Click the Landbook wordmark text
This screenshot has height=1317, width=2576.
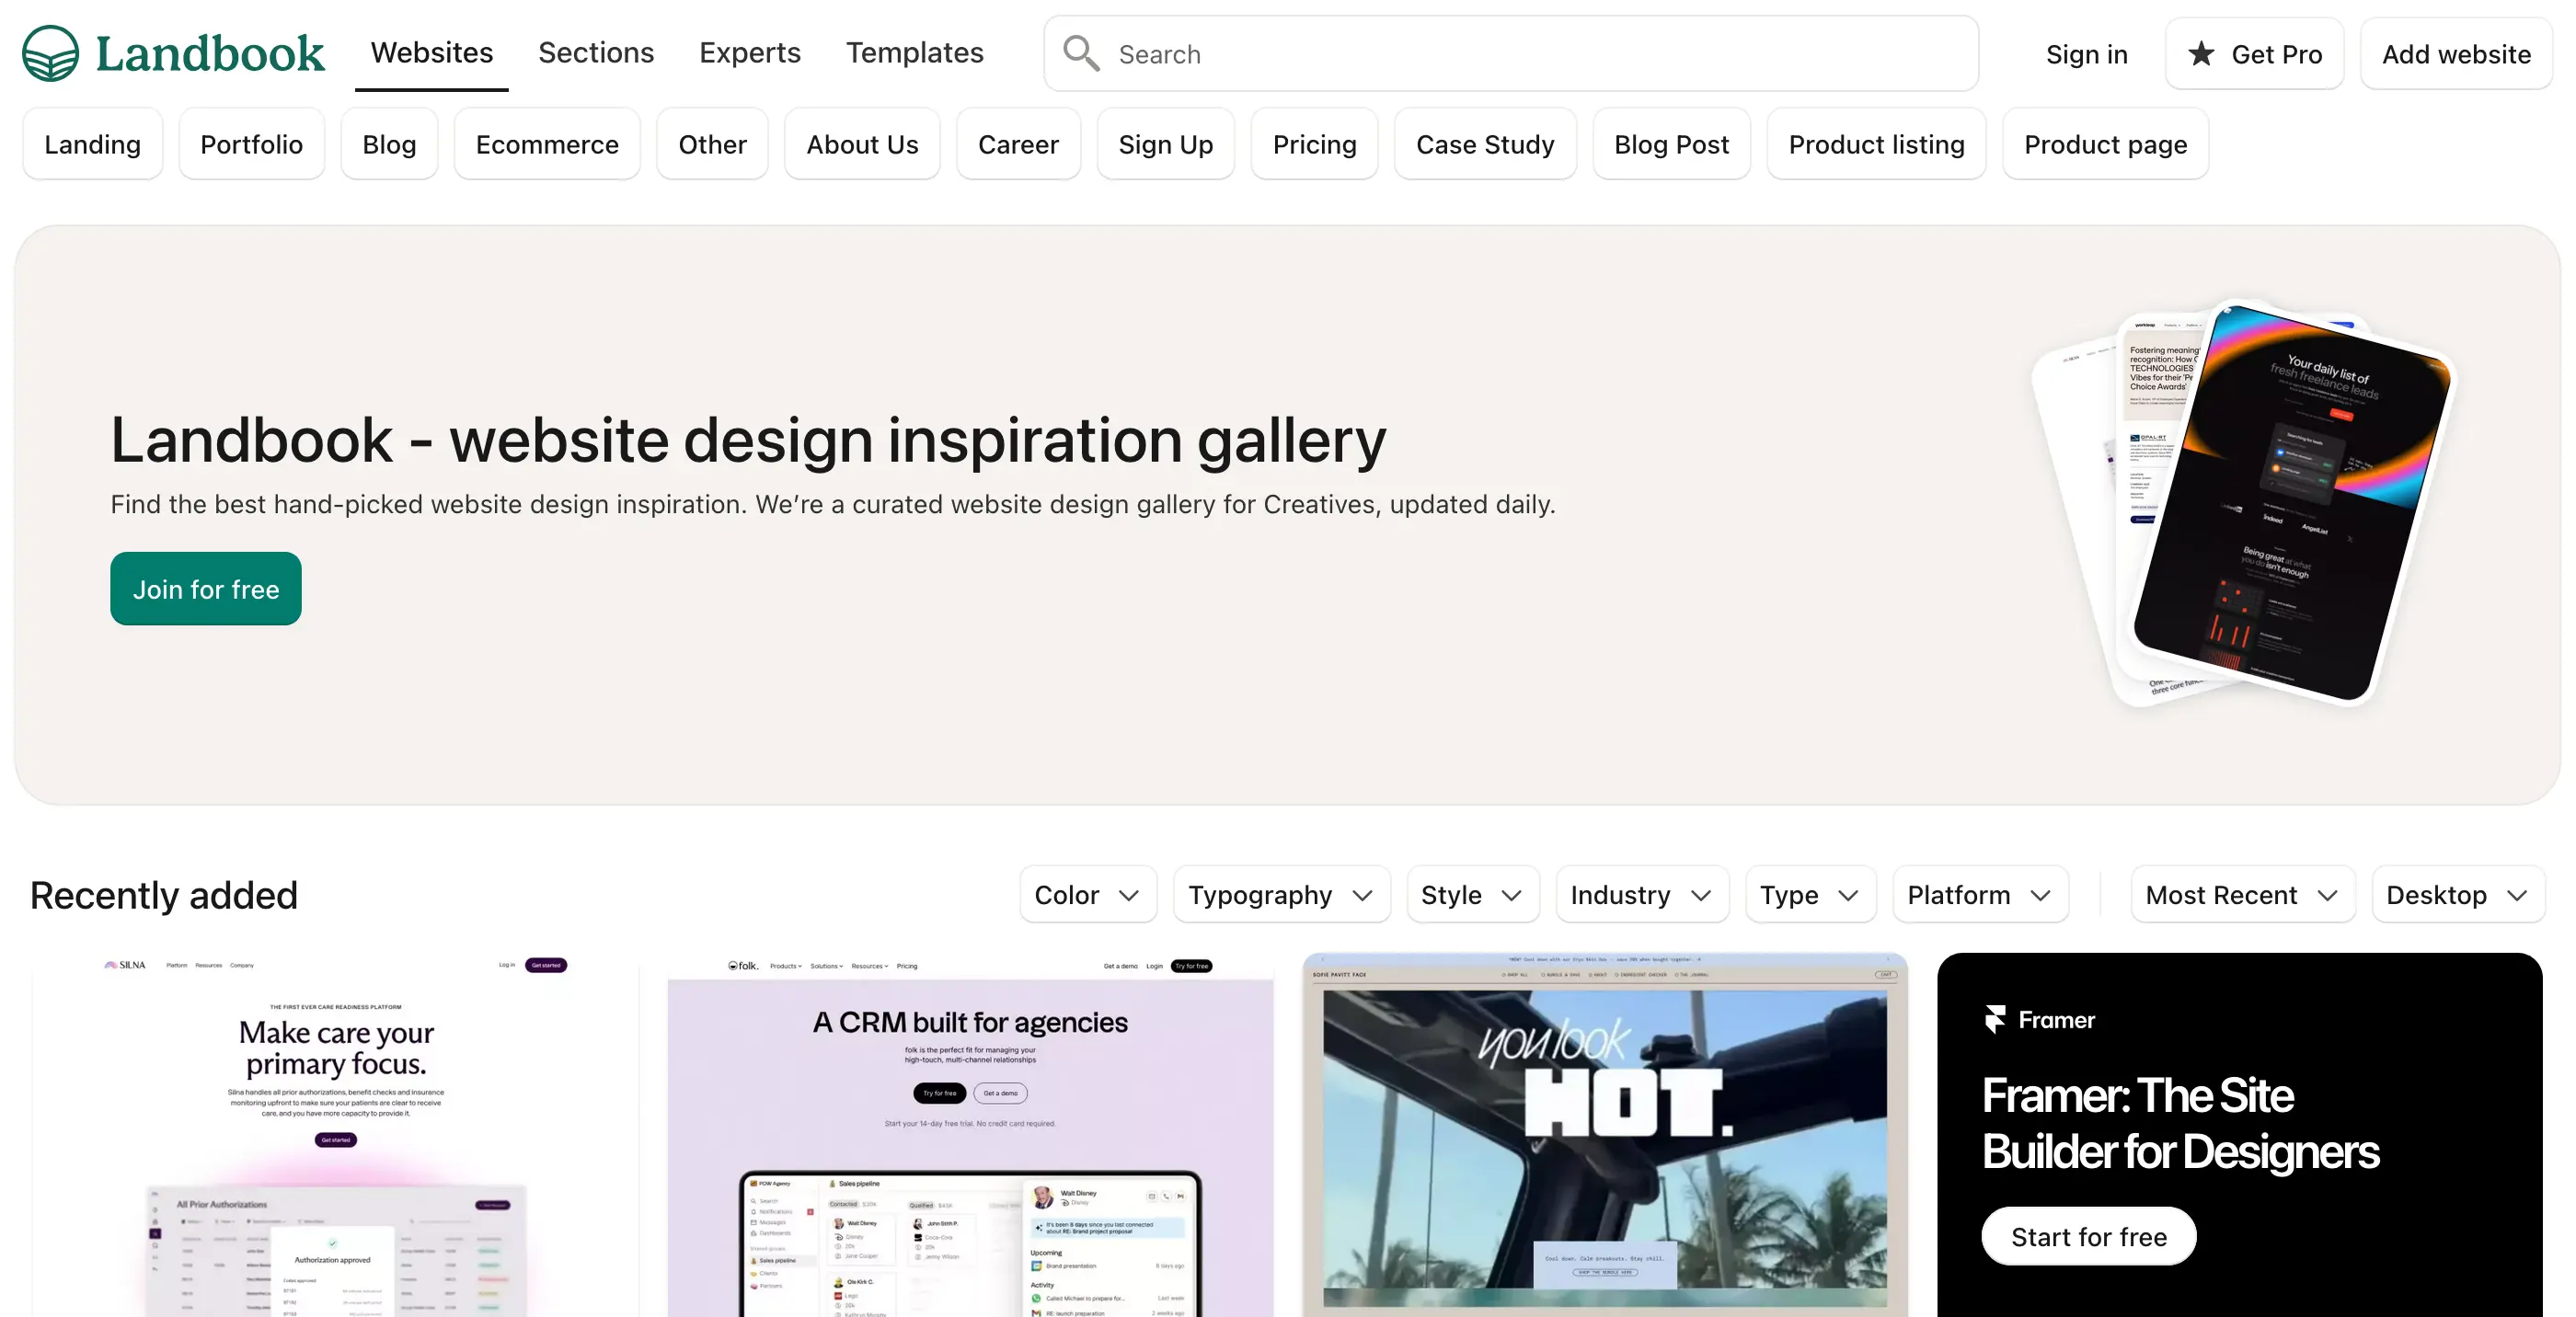click(210, 53)
